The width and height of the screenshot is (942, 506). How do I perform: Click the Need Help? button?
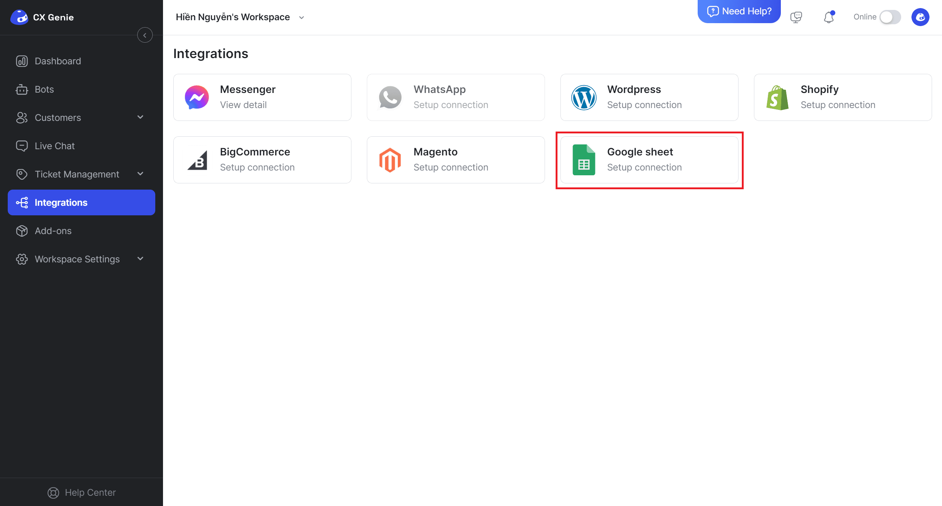coord(739,11)
